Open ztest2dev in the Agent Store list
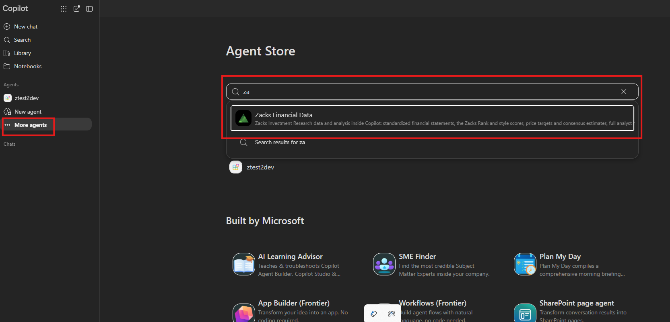This screenshot has height=322, width=670. [252, 167]
